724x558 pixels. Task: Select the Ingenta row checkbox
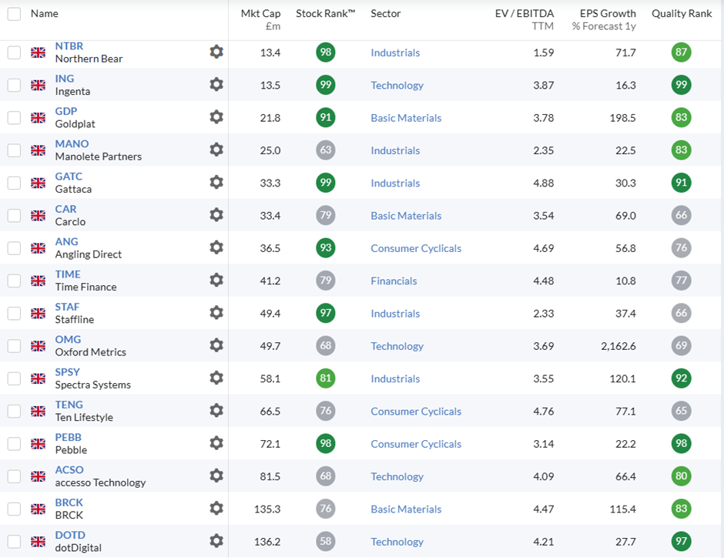point(14,85)
